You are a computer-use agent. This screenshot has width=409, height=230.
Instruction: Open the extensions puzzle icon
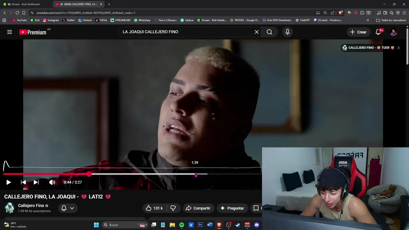pyautogui.click(x=362, y=13)
